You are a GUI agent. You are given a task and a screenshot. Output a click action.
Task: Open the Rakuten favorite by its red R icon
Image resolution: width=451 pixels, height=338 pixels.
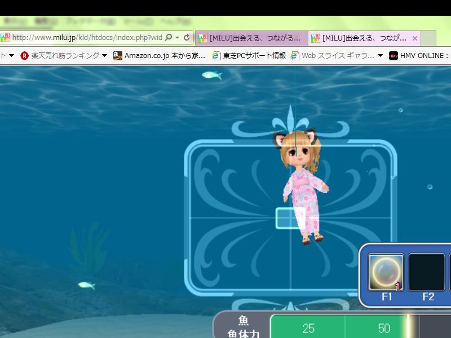24,56
